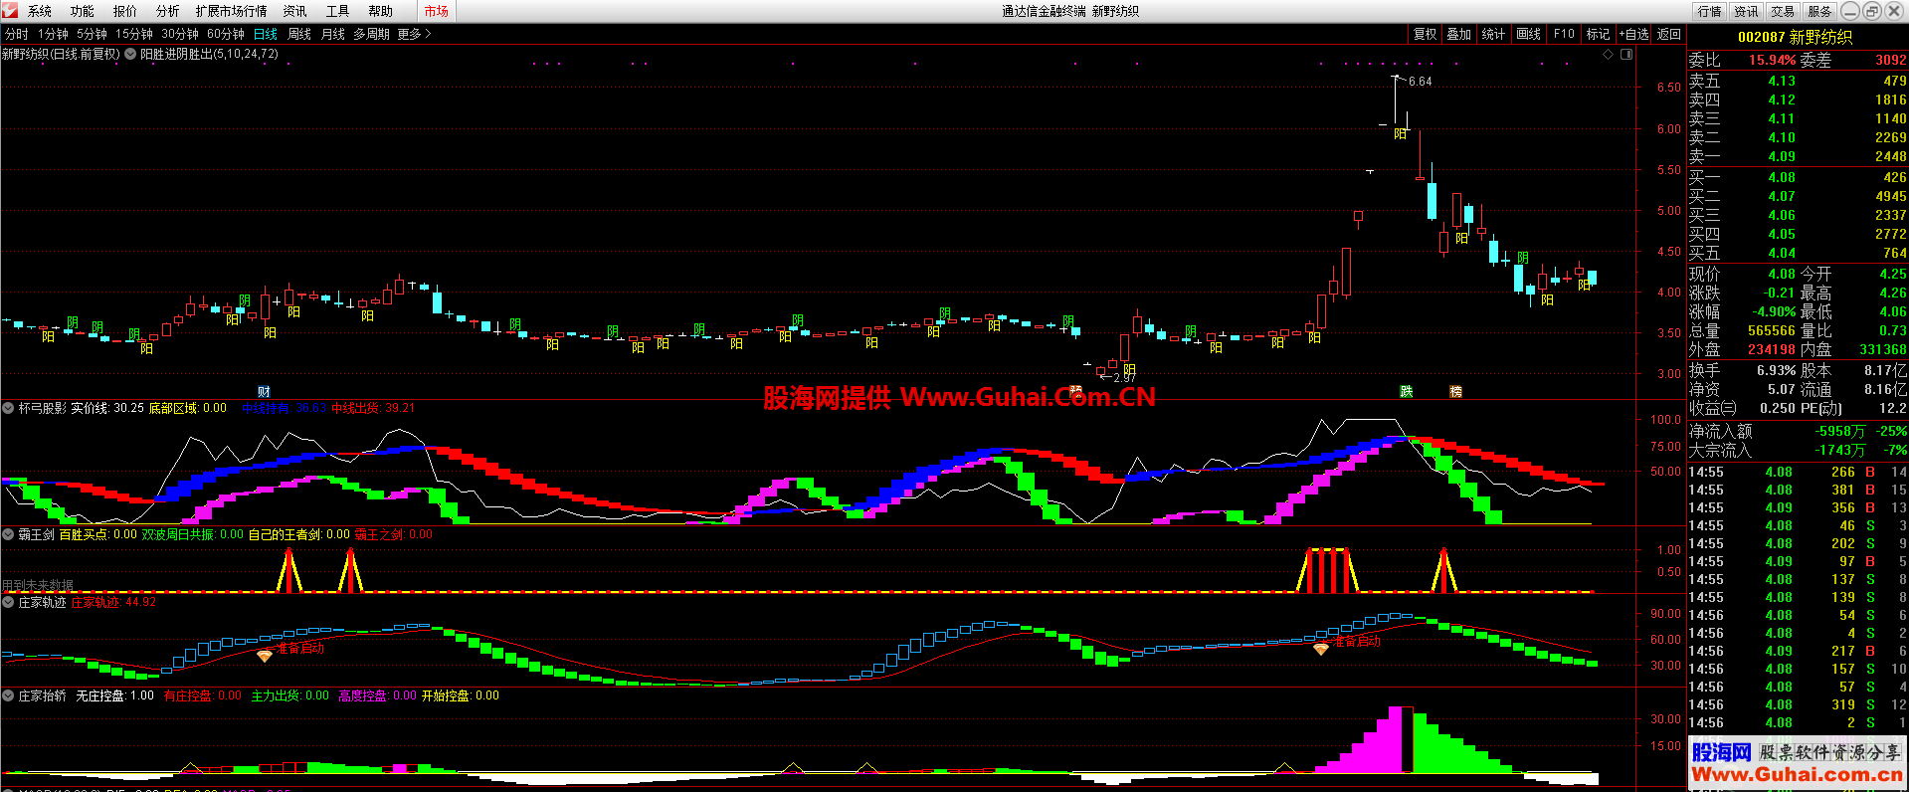Switch to 分时 view
Viewport: 1909px width, 792px height.
click(x=17, y=34)
